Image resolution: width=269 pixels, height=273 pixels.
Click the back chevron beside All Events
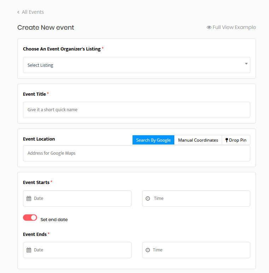click(x=18, y=12)
